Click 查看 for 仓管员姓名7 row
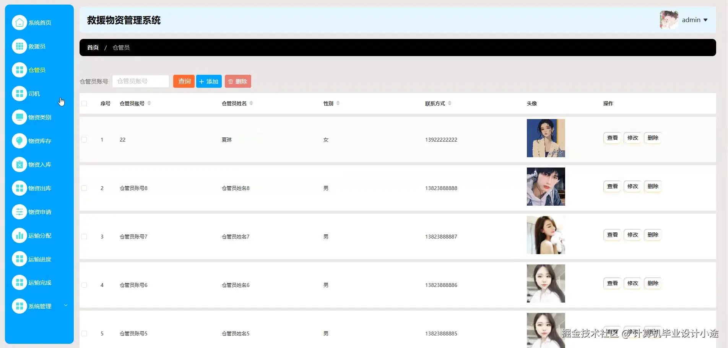This screenshot has height=348, width=728. tap(613, 235)
